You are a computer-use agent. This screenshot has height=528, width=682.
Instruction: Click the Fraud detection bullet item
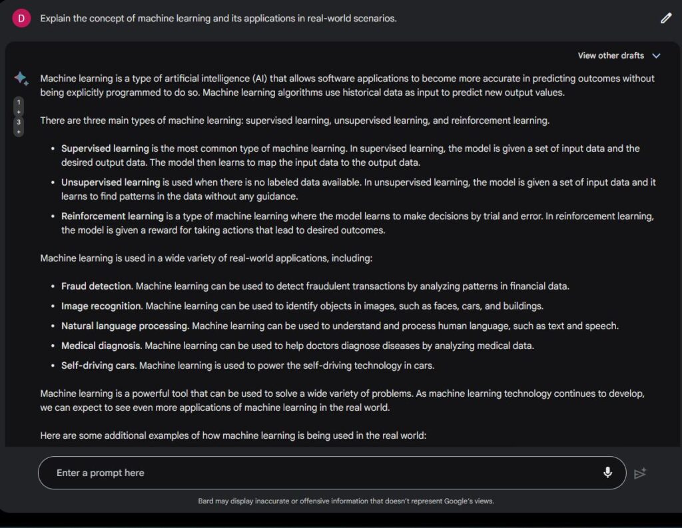click(315, 286)
